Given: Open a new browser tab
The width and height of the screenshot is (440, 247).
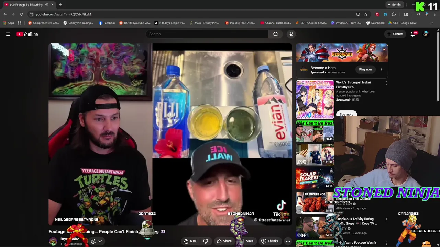Looking at the screenshot, I should [x=60, y=5].
